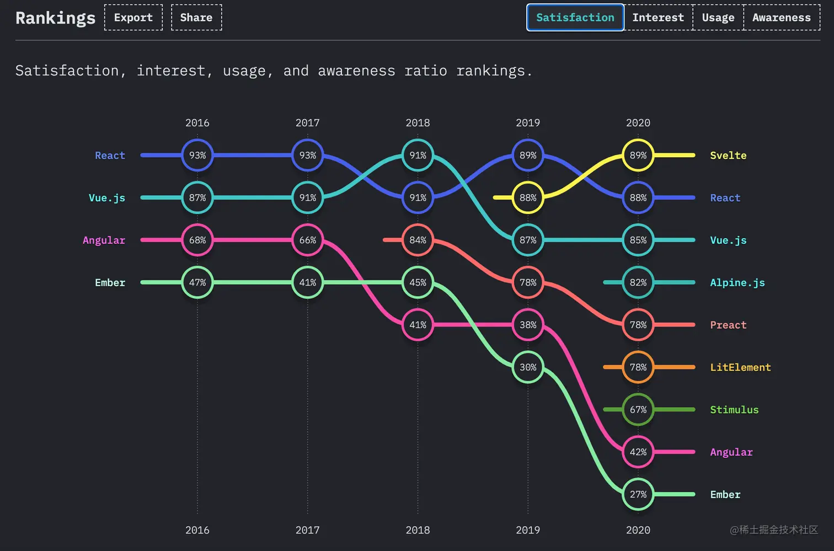Viewport: 834px width, 551px height.
Task: Click Ember's 30% node in 2019
Action: pyautogui.click(x=528, y=367)
